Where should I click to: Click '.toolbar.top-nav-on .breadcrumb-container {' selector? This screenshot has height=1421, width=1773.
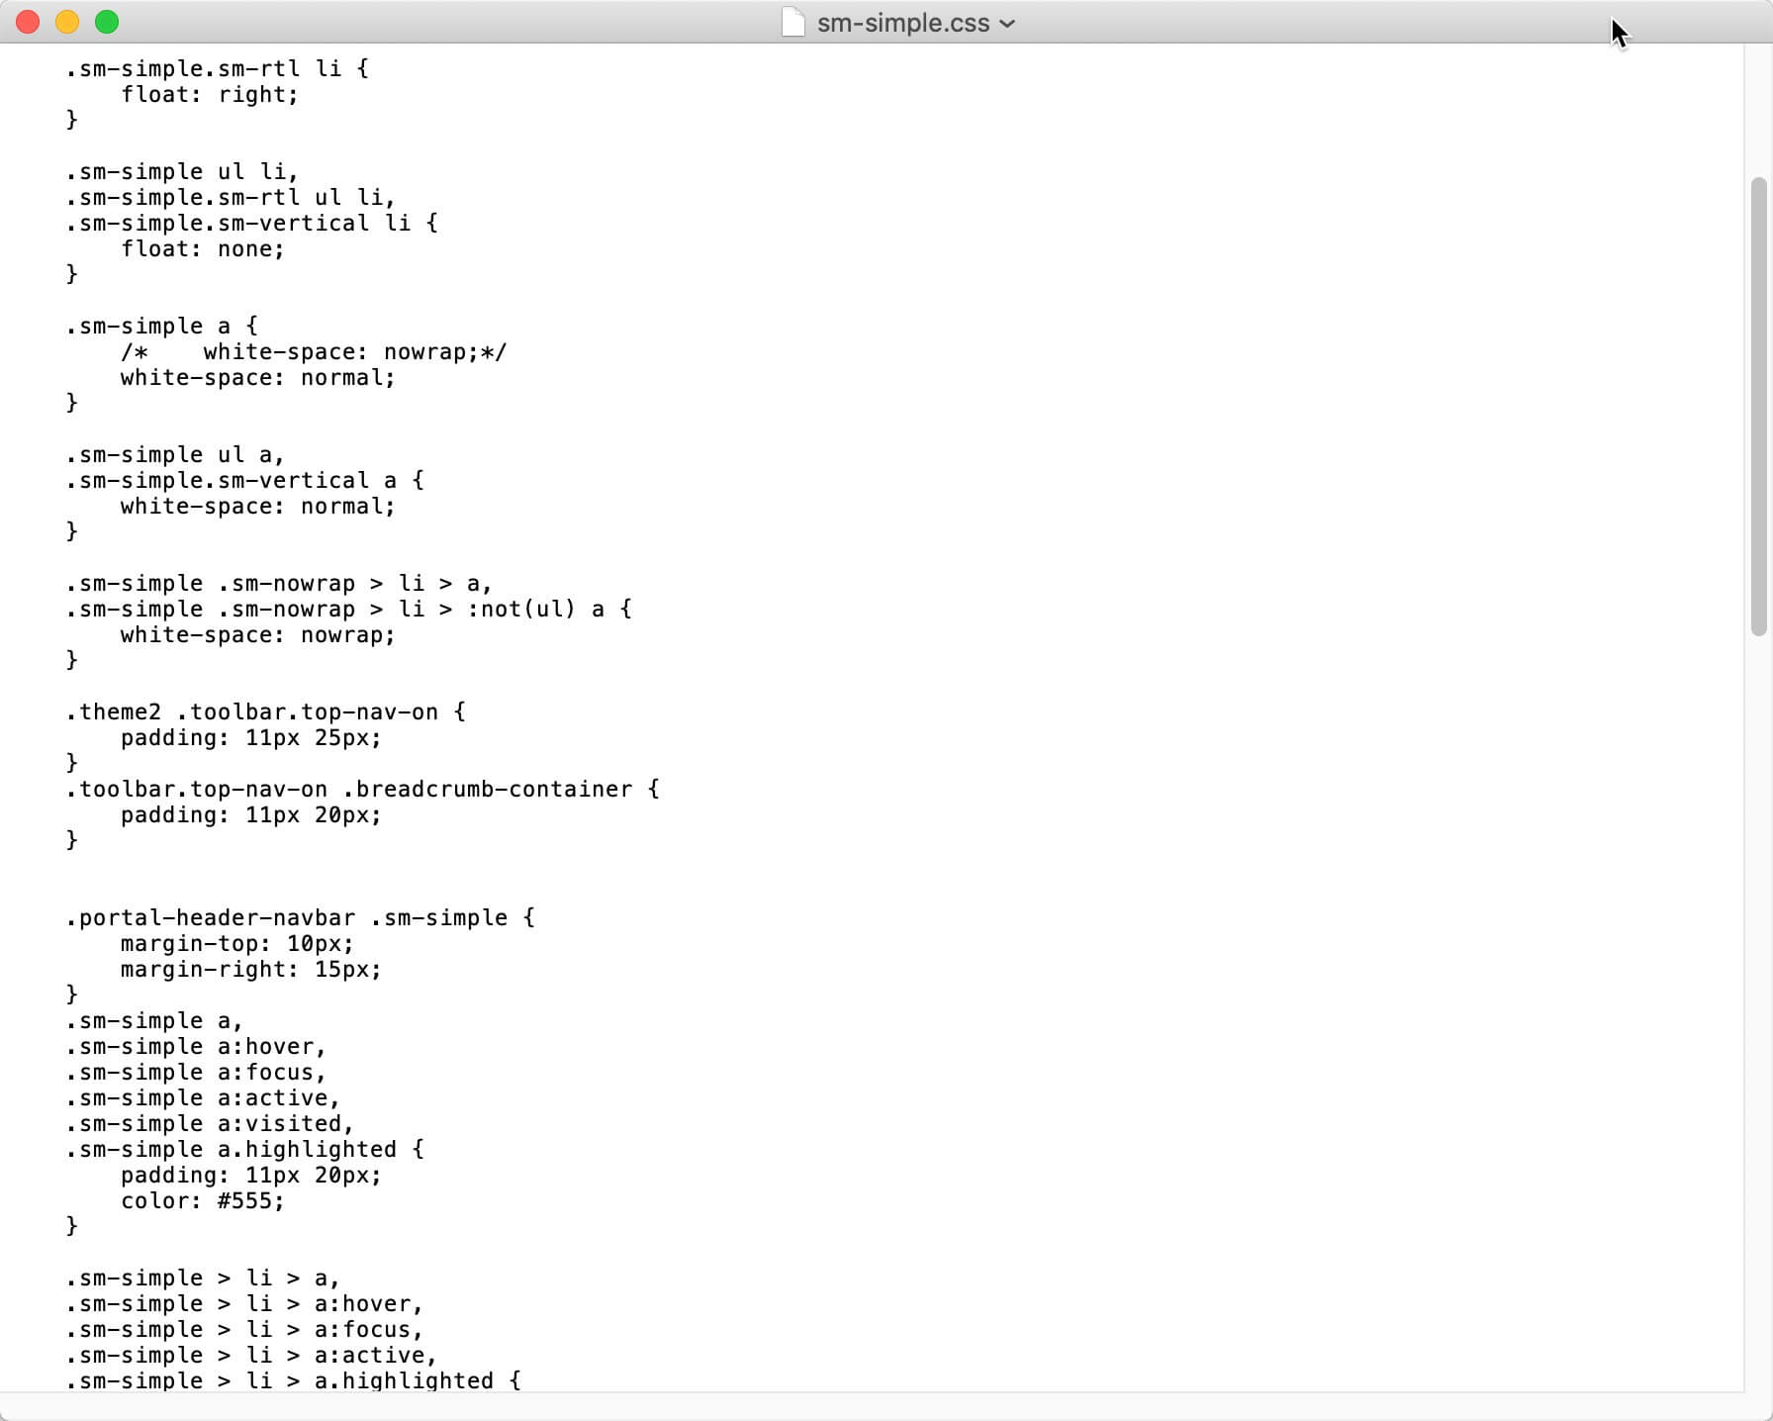[x=362, y=789]
